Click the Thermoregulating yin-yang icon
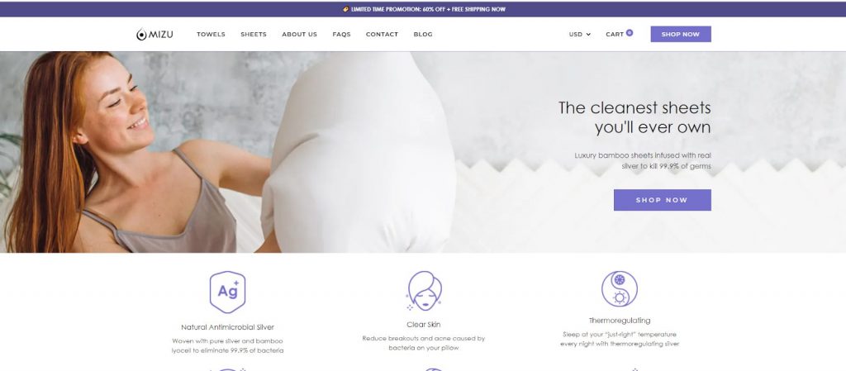 pos(620,288)
